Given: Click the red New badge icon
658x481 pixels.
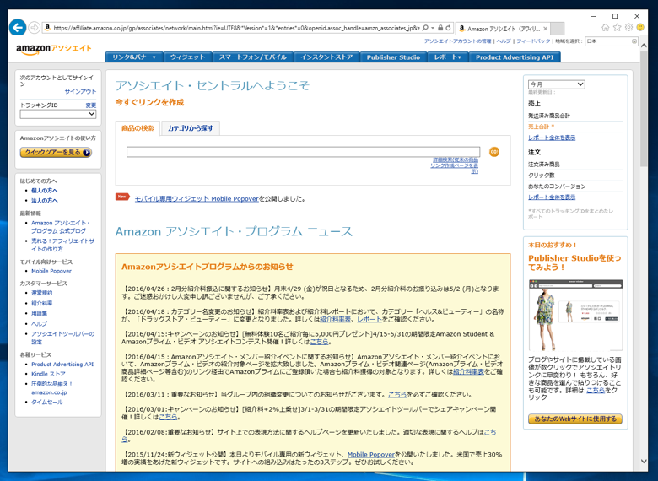Looking at the screenshot, I should (122, 197).
